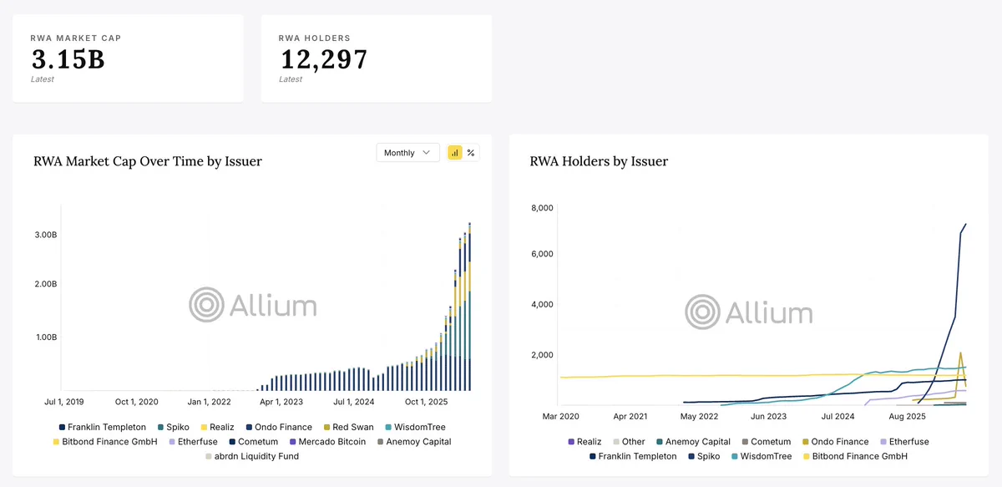Toggle Anemoy Capital in Holders legend
Viewport: 1002px width, 487px height.
click(694, 442)
